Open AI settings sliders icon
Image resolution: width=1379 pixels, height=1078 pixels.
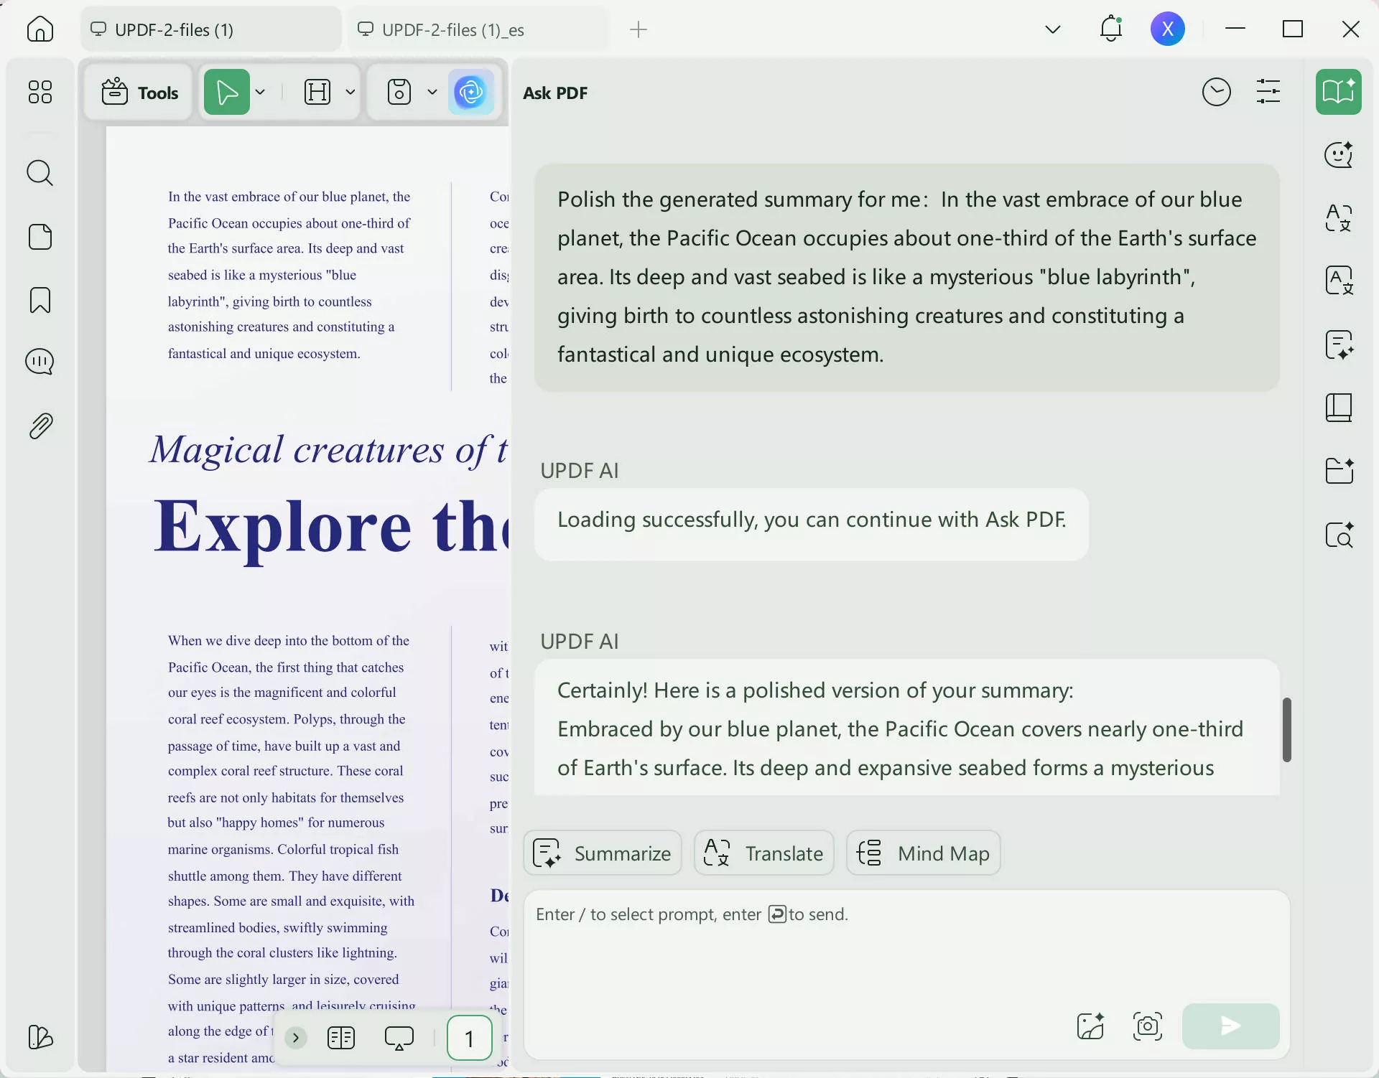[x=1268, y=92]
